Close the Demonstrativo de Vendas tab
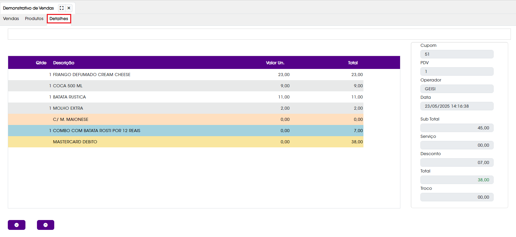This screenshot has width=516, height=237. [69, 8]
